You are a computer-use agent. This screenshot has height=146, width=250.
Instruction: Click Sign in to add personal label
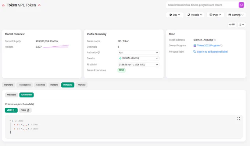[212, 52]
